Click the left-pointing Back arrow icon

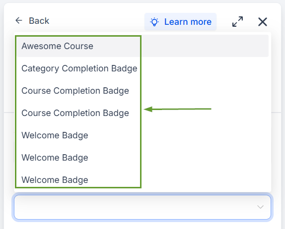click(19, 20)
